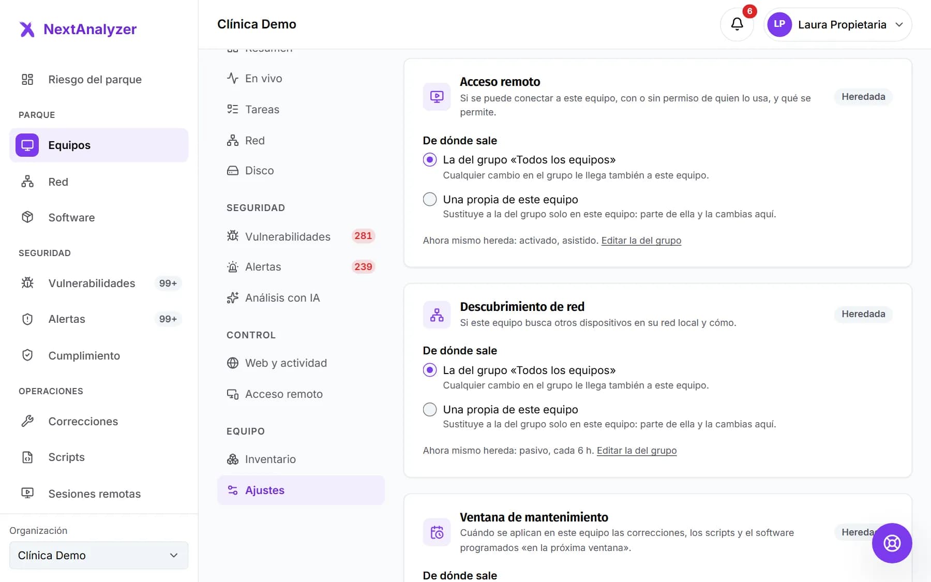931x582 pixels.
Task: Open the help lifebuoy floating button
Action: (x=892, y=543)
